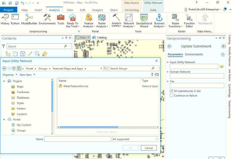
Task: Click the Name input field
Action: pyautogui.click(x=78, y=139)
